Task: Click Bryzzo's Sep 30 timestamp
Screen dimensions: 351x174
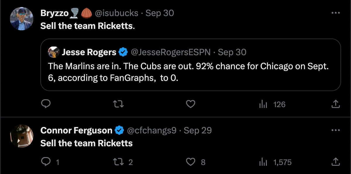Action: 160,13
